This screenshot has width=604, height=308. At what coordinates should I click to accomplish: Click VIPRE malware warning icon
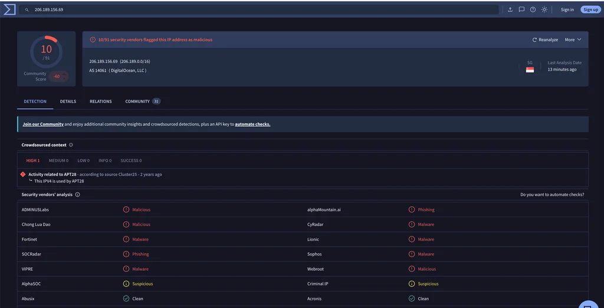pos(126,269)
